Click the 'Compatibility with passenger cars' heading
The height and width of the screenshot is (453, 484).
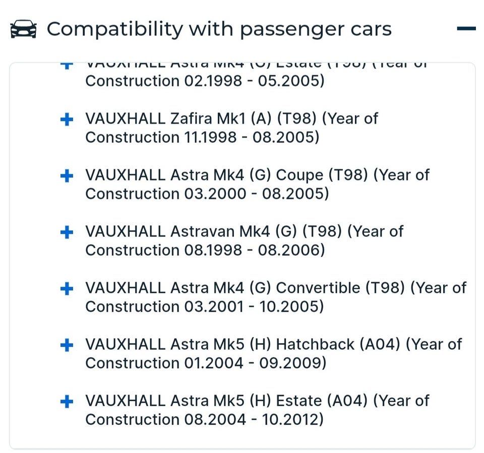tap(219, 29)
